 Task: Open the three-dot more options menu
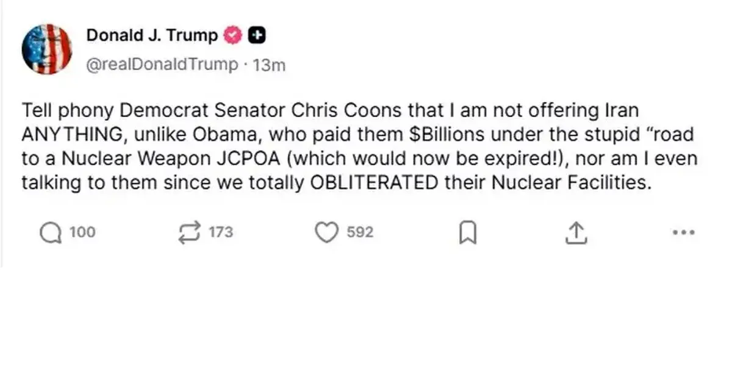684,232
